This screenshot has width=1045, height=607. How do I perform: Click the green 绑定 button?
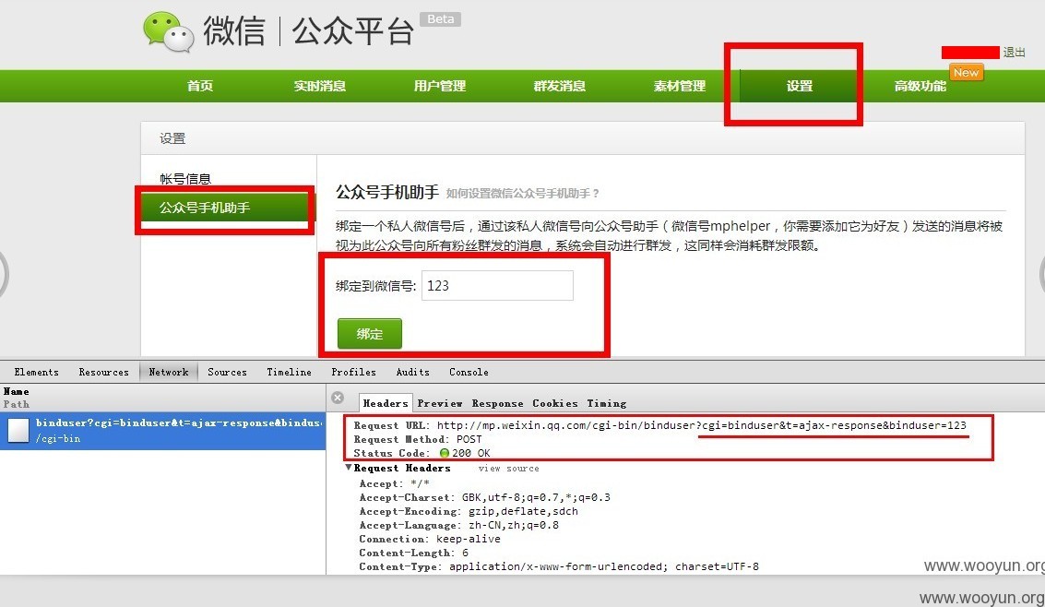[x=369, y=334]
